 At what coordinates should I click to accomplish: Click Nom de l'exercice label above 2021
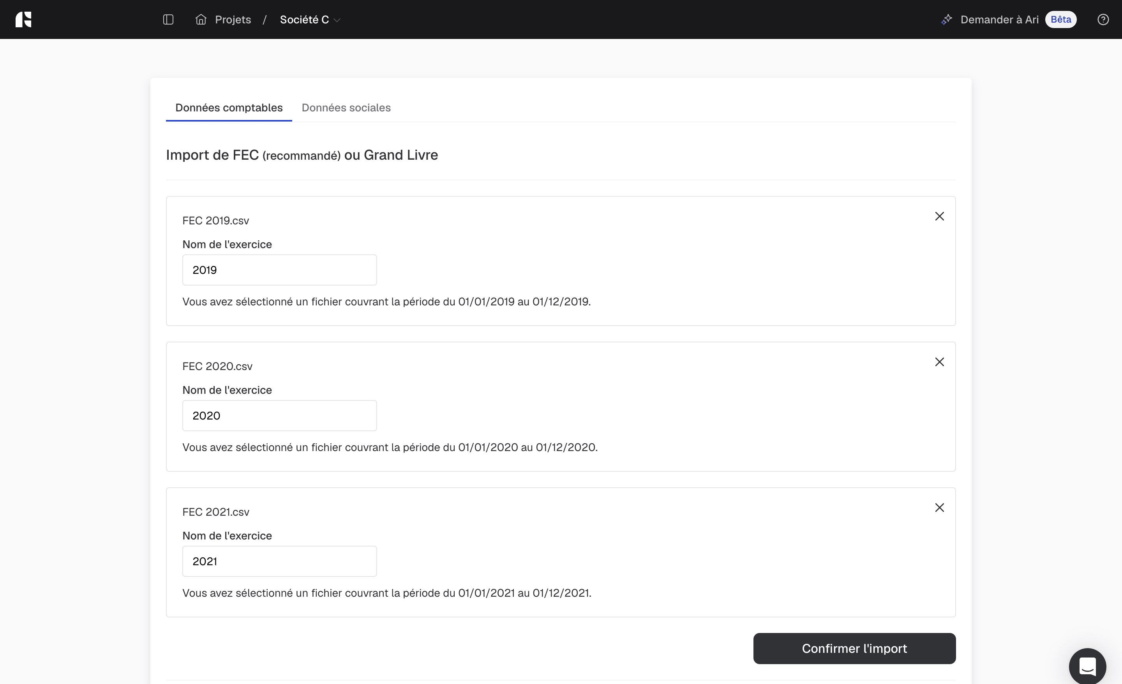pos(227,536)
